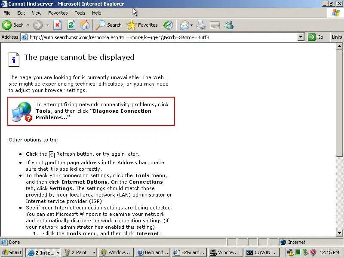Click the scrollbar up arrow
The width and height of the screenshot is (344, 258).
point(339,46)
